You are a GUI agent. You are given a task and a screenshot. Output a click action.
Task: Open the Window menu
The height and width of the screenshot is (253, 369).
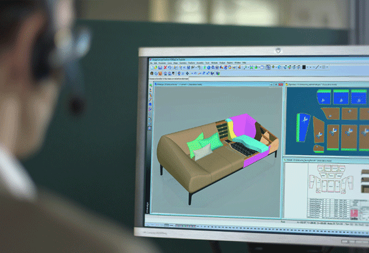pos(238,63)
